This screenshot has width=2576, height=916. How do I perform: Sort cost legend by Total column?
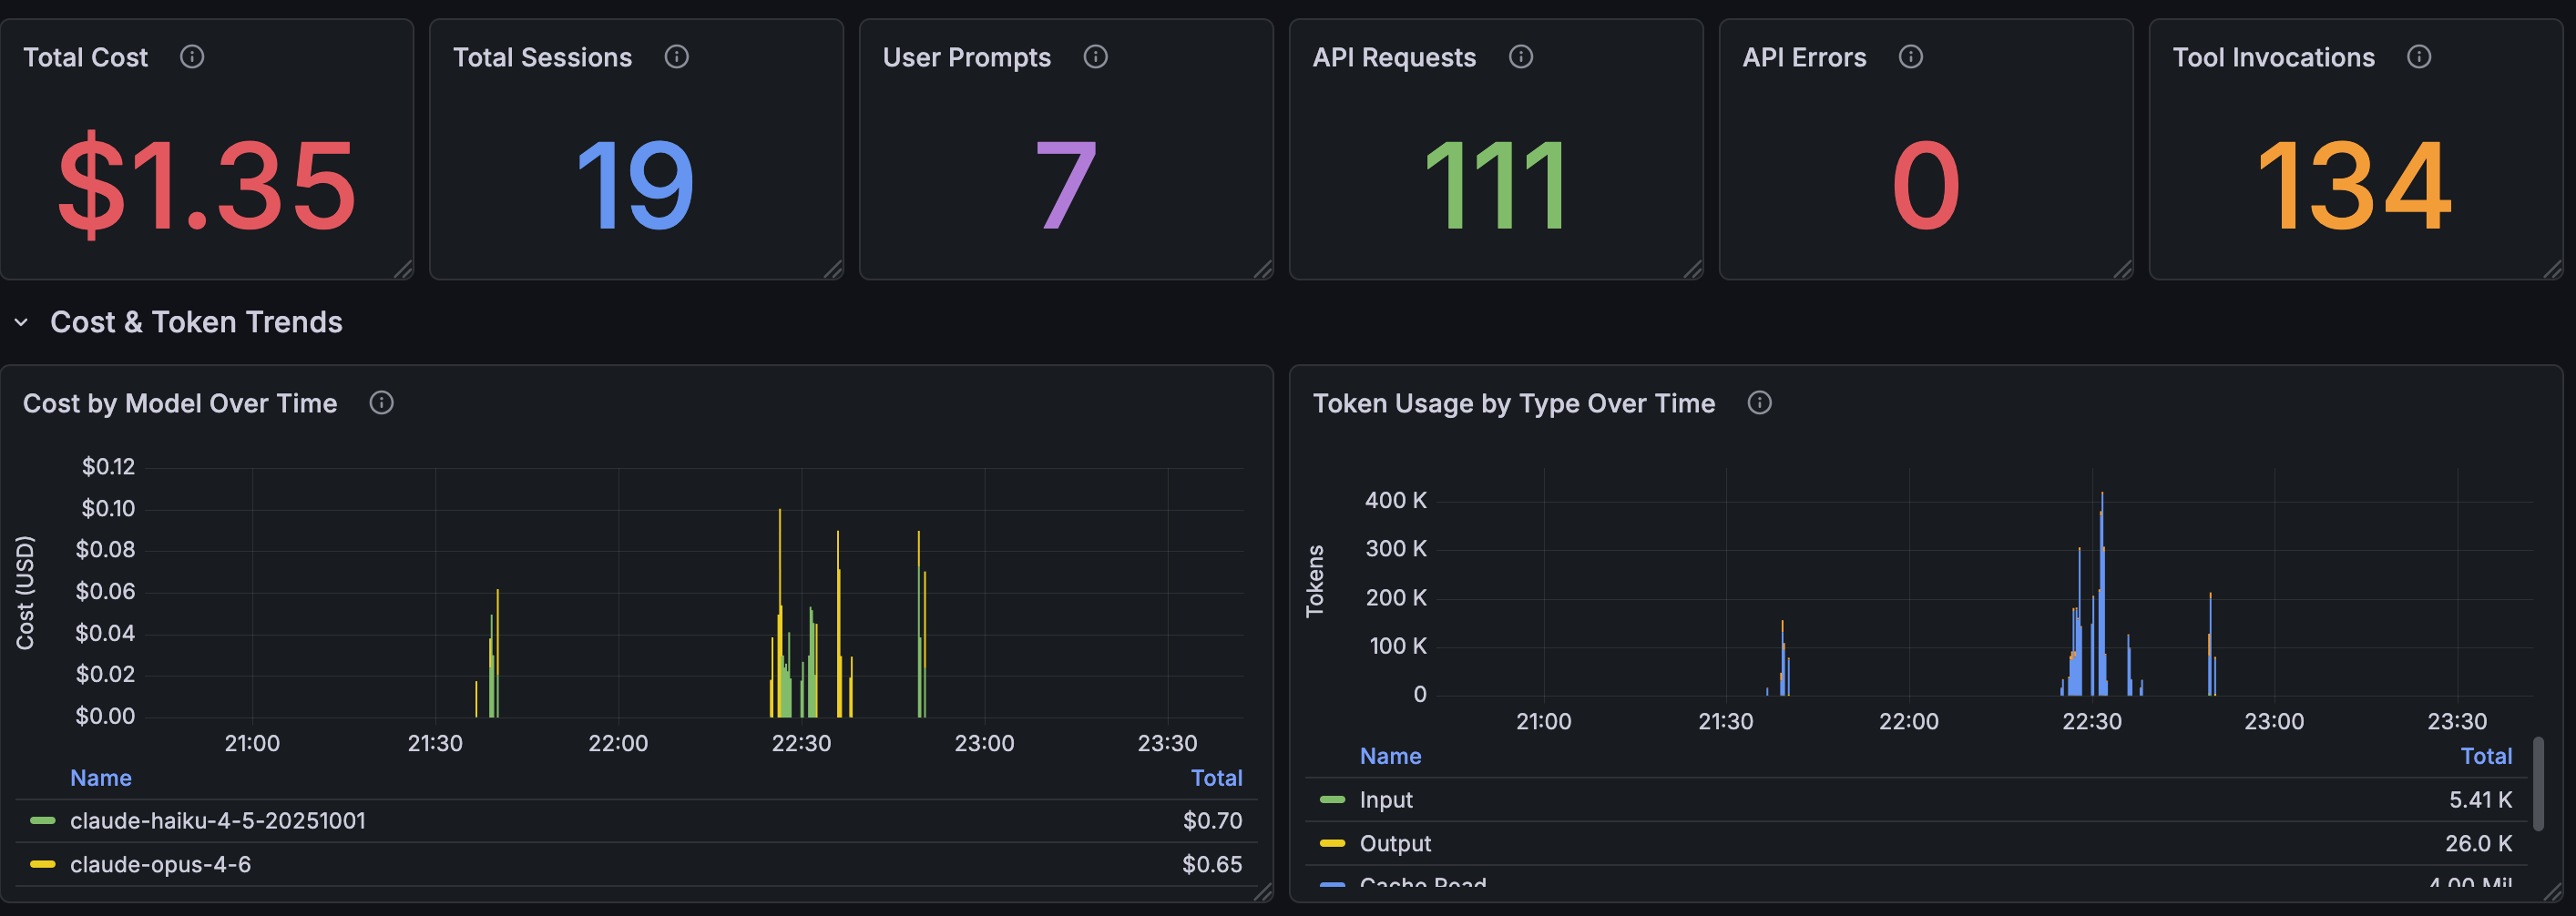(x=1217, y=777)
